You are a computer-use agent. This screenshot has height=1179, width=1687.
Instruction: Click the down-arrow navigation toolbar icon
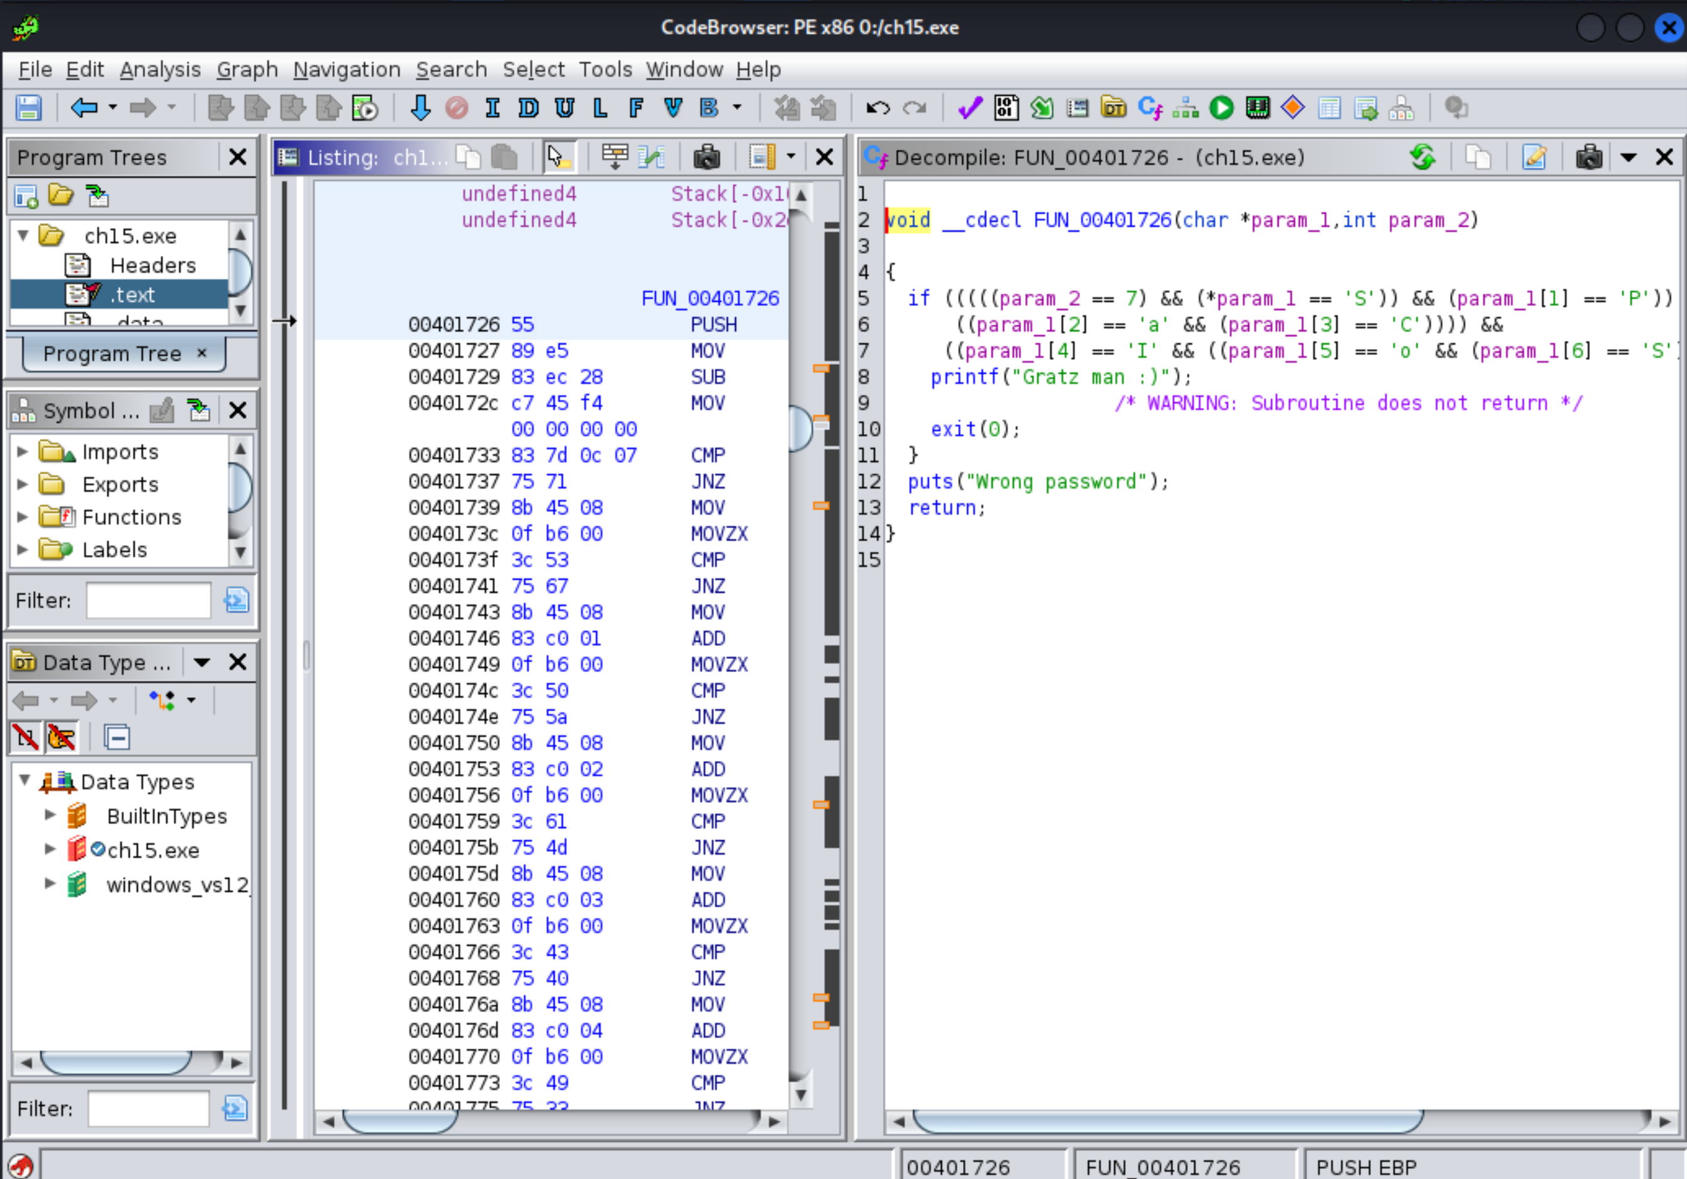(420, 108)
